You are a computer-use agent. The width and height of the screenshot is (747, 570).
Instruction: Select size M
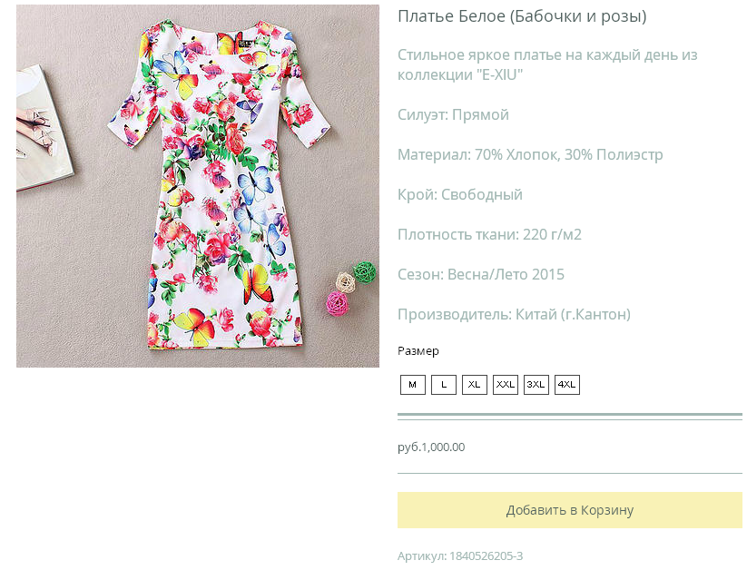tap(413, 385)
